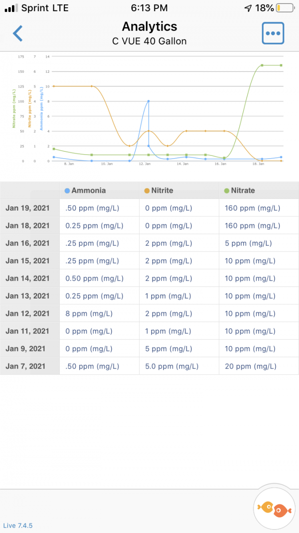Image resolution: width=299 pixels, height=533 pixels.
Task: Tap the 8 ppm ammonia reading cell
Action: [x=89, y=314]
